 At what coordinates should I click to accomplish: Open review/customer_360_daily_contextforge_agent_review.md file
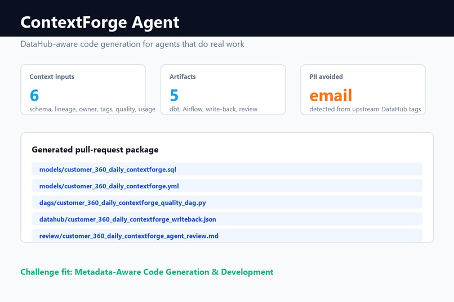[x=227, y=236]
